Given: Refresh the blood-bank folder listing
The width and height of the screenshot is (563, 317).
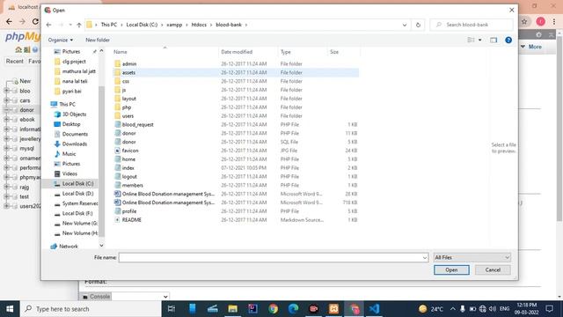Looking at the screenshot, I should [418, 25].
